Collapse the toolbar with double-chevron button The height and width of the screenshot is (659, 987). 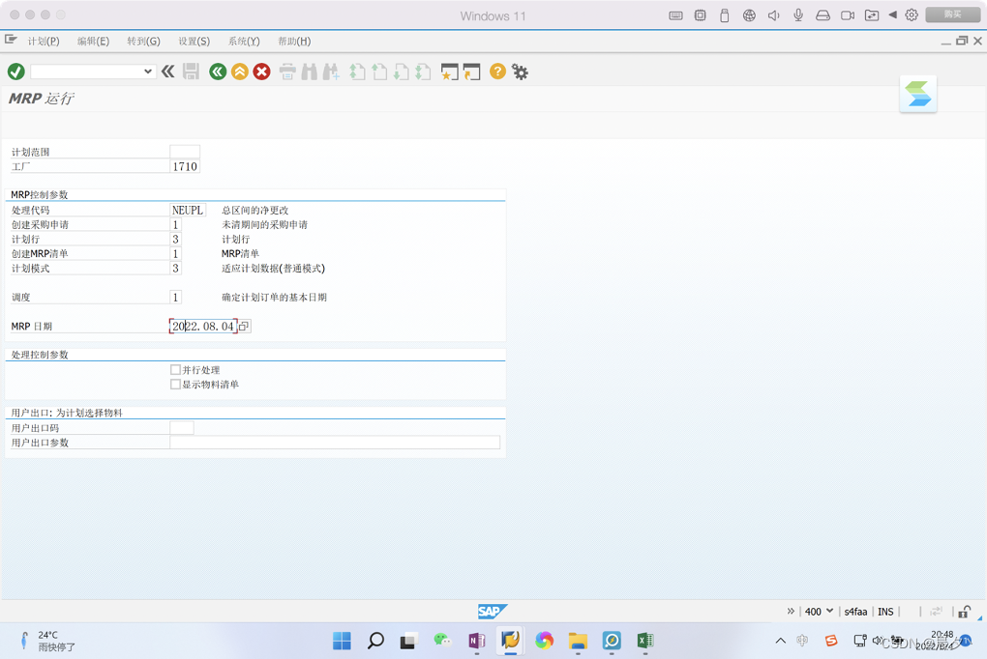tap(166, 72)
